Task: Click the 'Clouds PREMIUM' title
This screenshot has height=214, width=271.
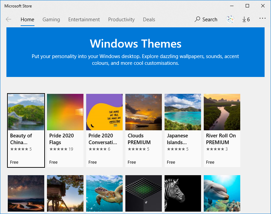Action: (x=139, y=139)
